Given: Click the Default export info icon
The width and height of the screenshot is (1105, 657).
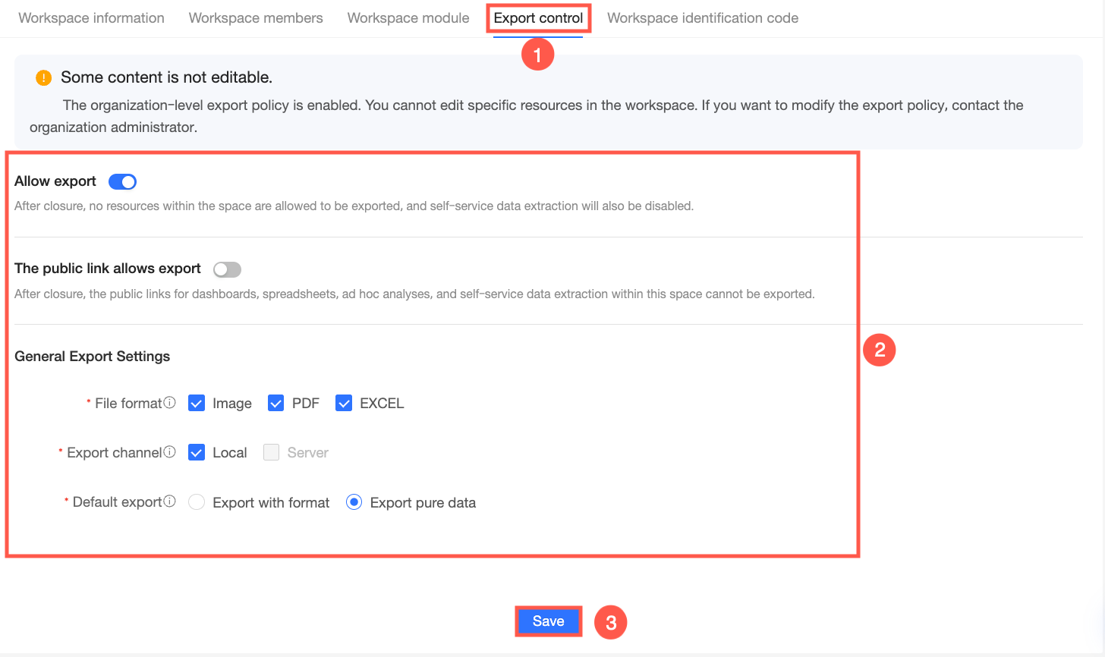Looking at the screenshot, I should click(170, 501).
